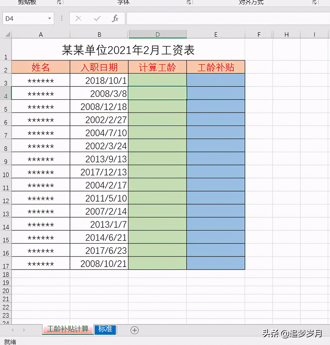Select cell containing 2018/10/1
Viewport: 330px width, 345px height.
pyautogui.click(x=99, y=80)
